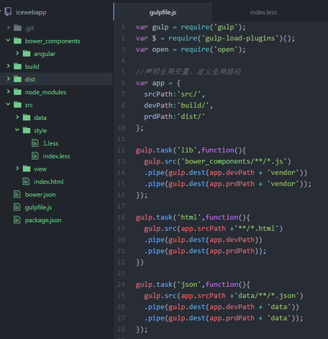Click the gulpfile.js file icon in tree
Screen dimensions: 328x339
pos(17,207)
